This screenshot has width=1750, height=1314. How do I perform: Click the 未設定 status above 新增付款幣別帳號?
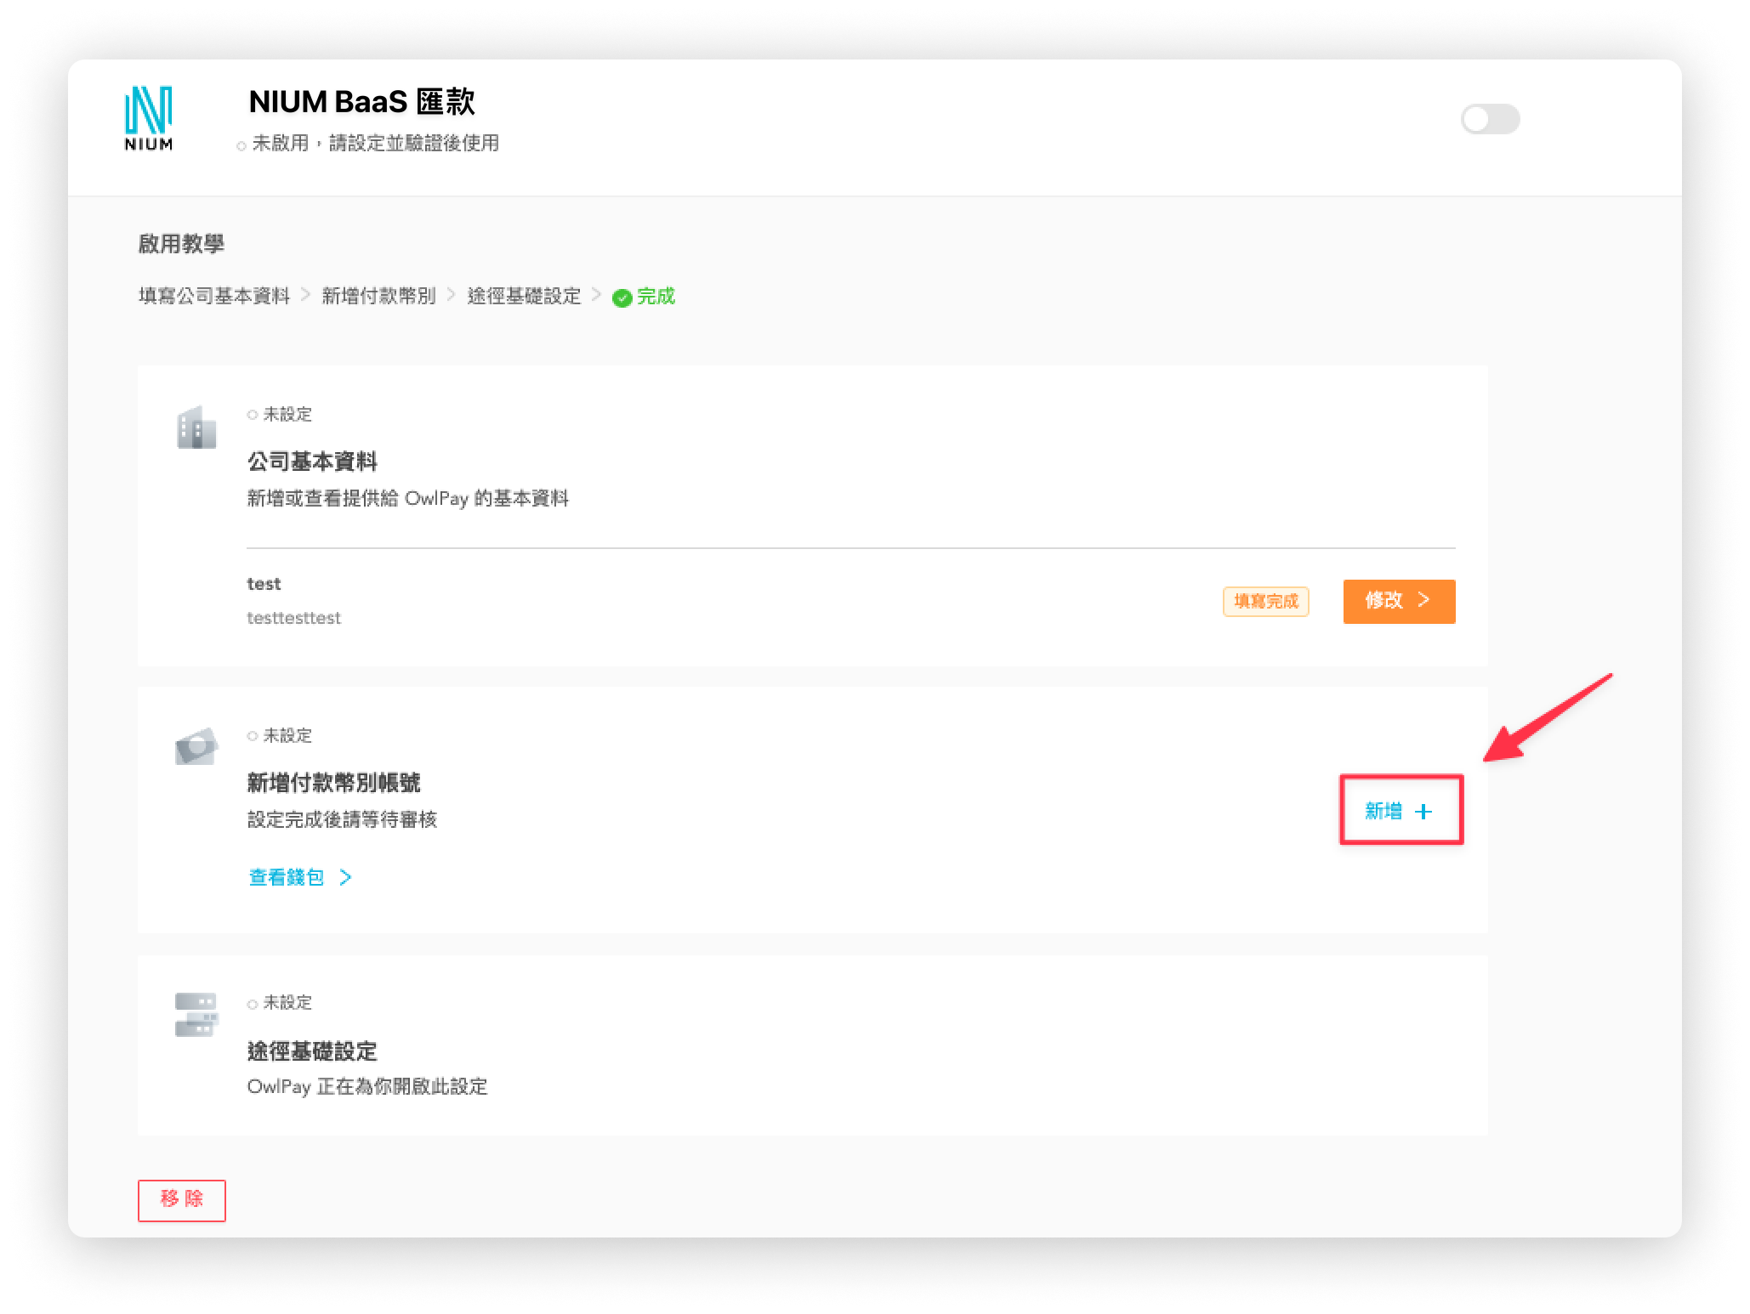pyautogui.click(x=287, y=735)
